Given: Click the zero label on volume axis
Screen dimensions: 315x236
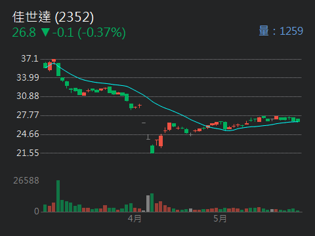Looking at the screenshot, I should (37, 211).
